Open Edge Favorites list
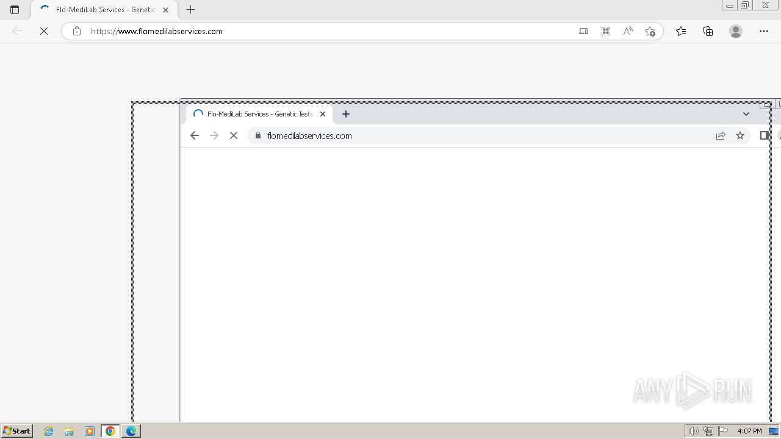The width and height of the screenshot is (781, 439). 681,31
